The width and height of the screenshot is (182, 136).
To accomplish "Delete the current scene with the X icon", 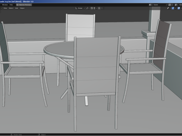I will pos(172,5).
